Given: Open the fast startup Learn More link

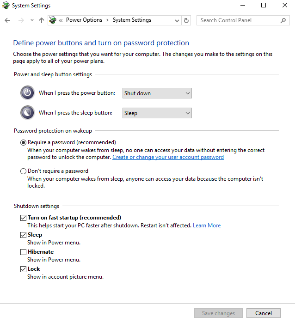Looking at the screenshot, I should [207, 225].
